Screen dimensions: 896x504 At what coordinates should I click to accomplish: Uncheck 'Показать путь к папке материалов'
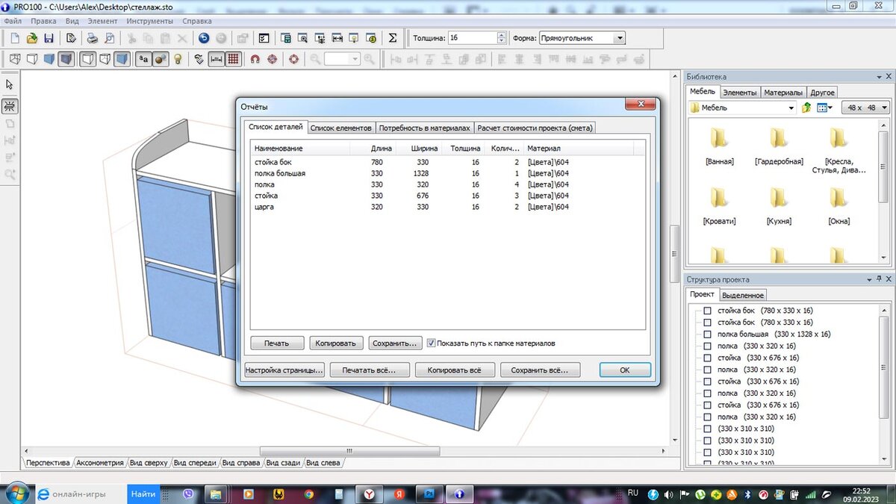tap(432, 343)
